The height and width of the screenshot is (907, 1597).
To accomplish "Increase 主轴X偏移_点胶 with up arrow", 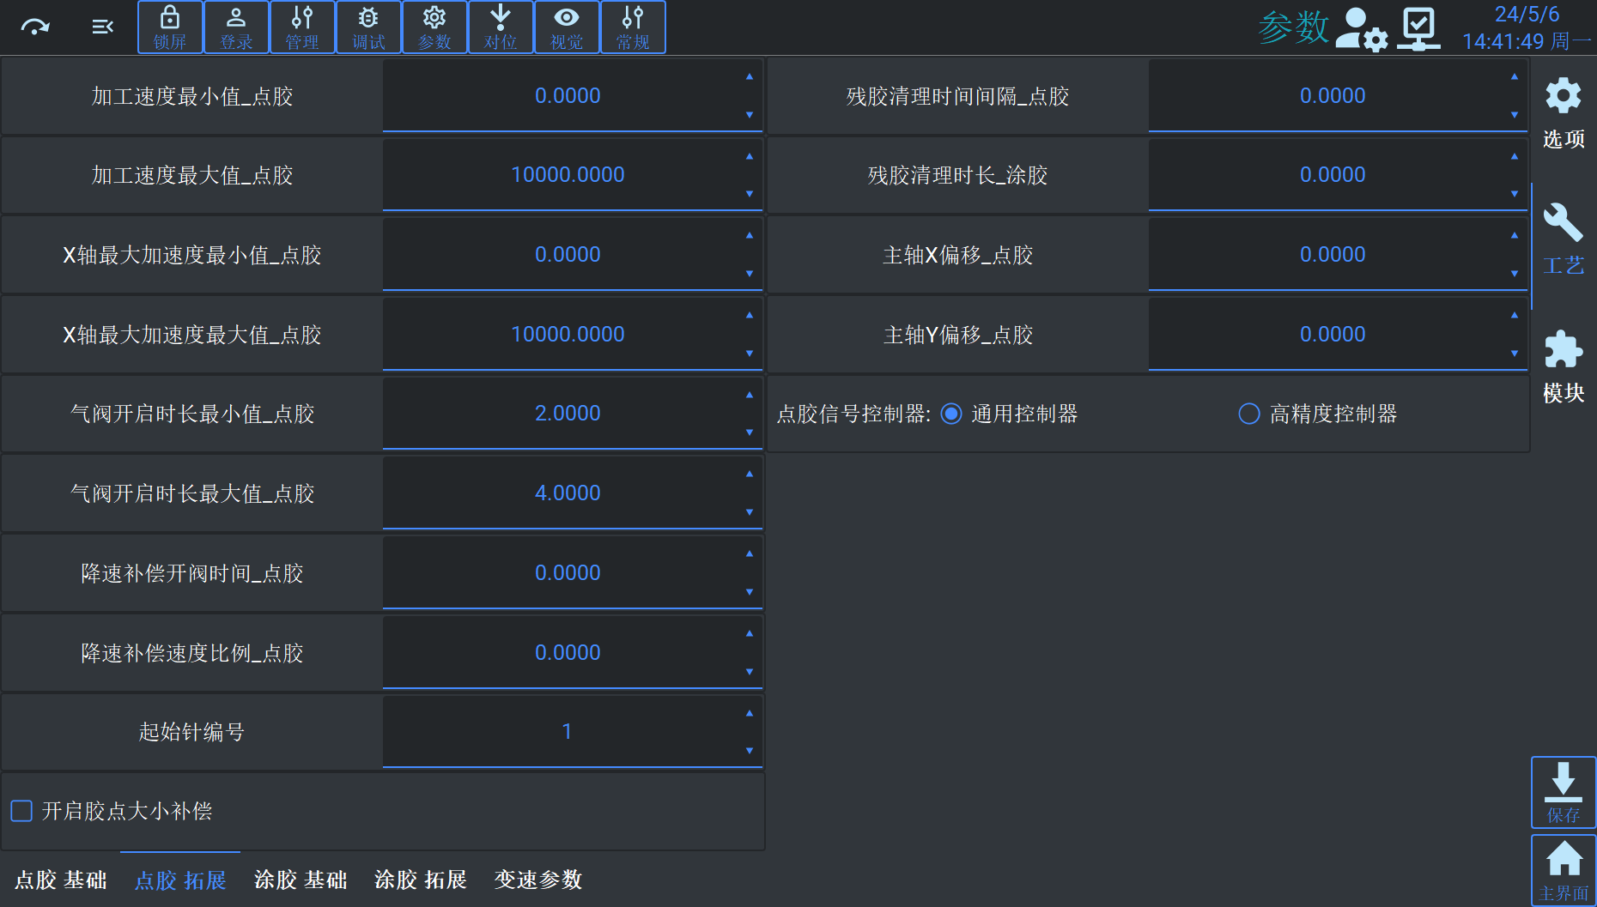I will point(1515,236).
